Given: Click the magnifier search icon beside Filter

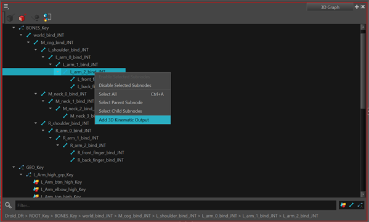Looking at the screenshot, I should (8, 205).
